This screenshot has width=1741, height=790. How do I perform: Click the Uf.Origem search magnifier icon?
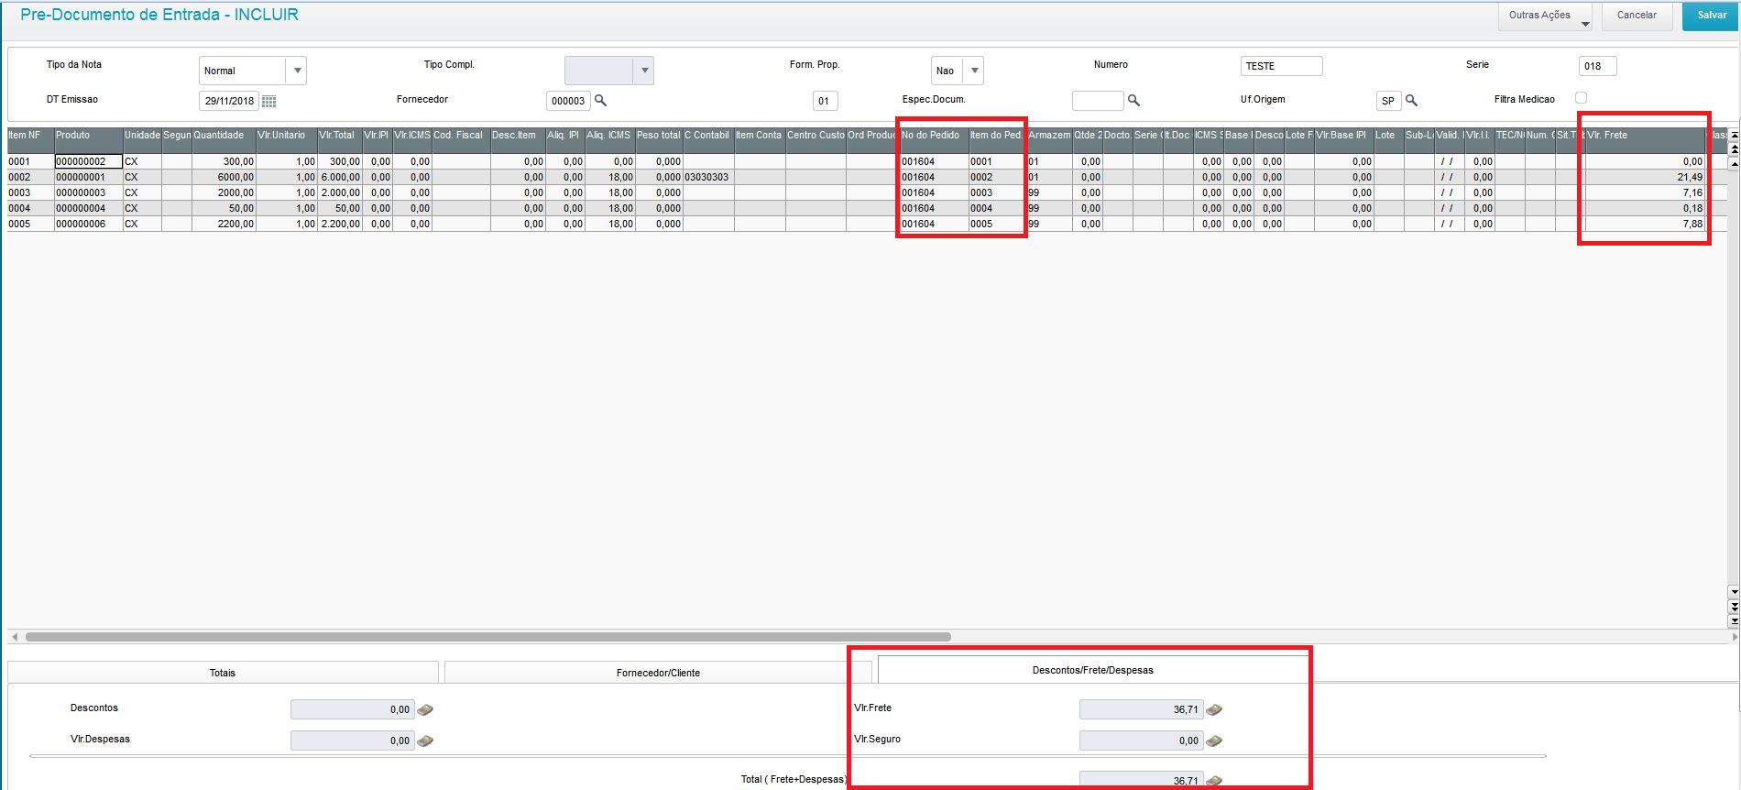tap(1412, 100)
